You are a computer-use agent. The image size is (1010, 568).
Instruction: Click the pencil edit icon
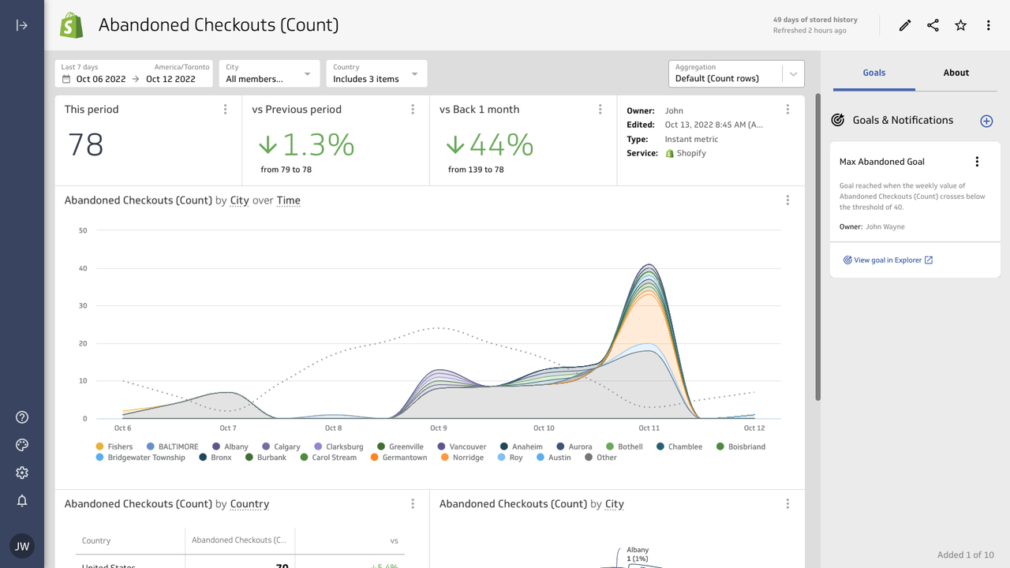pyautogui.click(x=904, y=24)
